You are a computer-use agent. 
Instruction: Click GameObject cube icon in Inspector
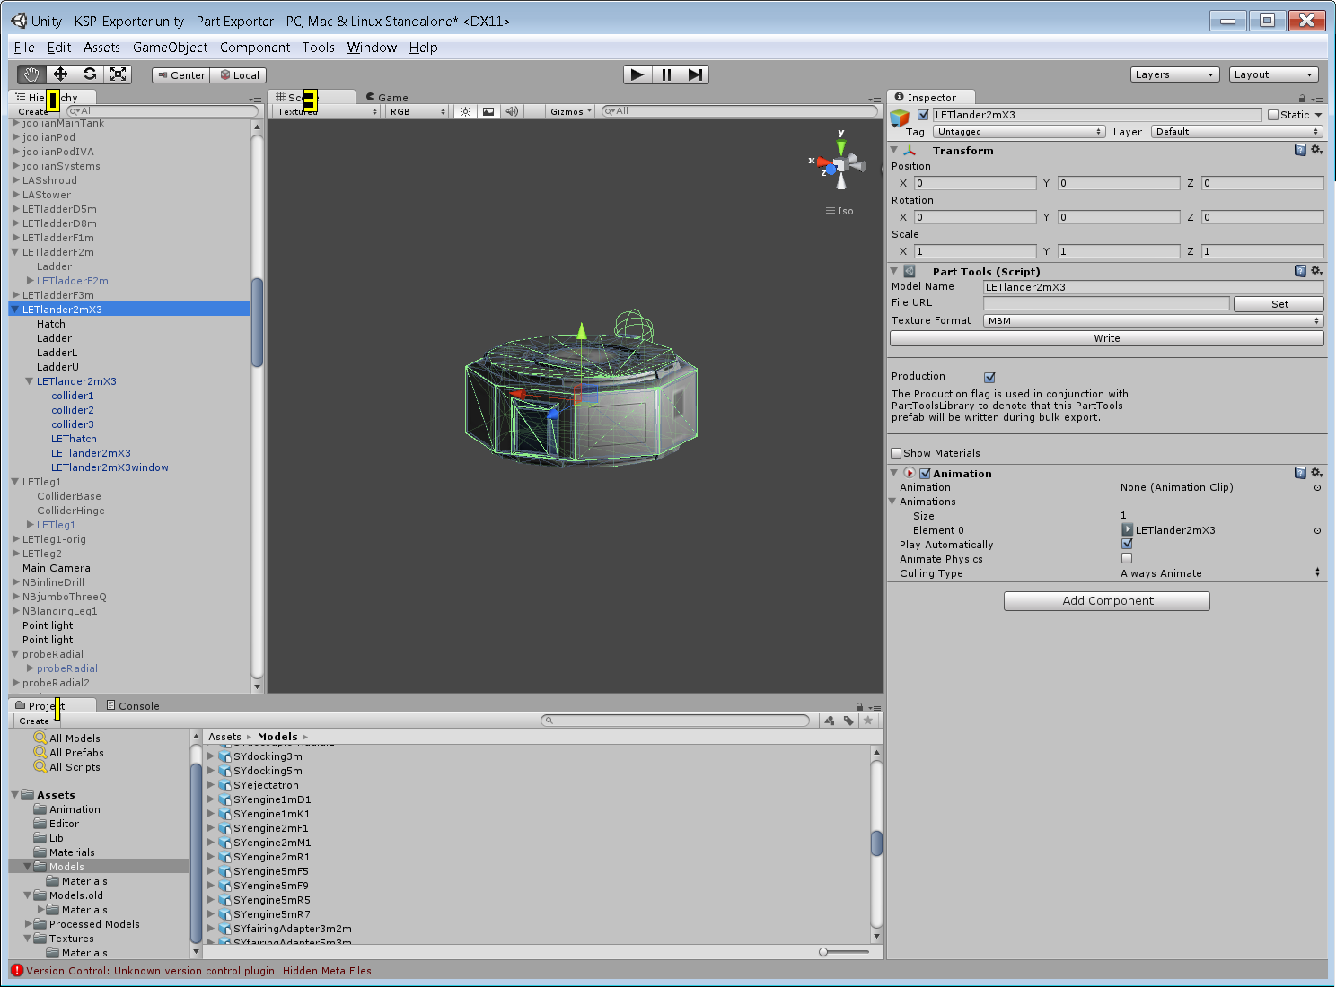pyautogui.click(x=900, y=118)
